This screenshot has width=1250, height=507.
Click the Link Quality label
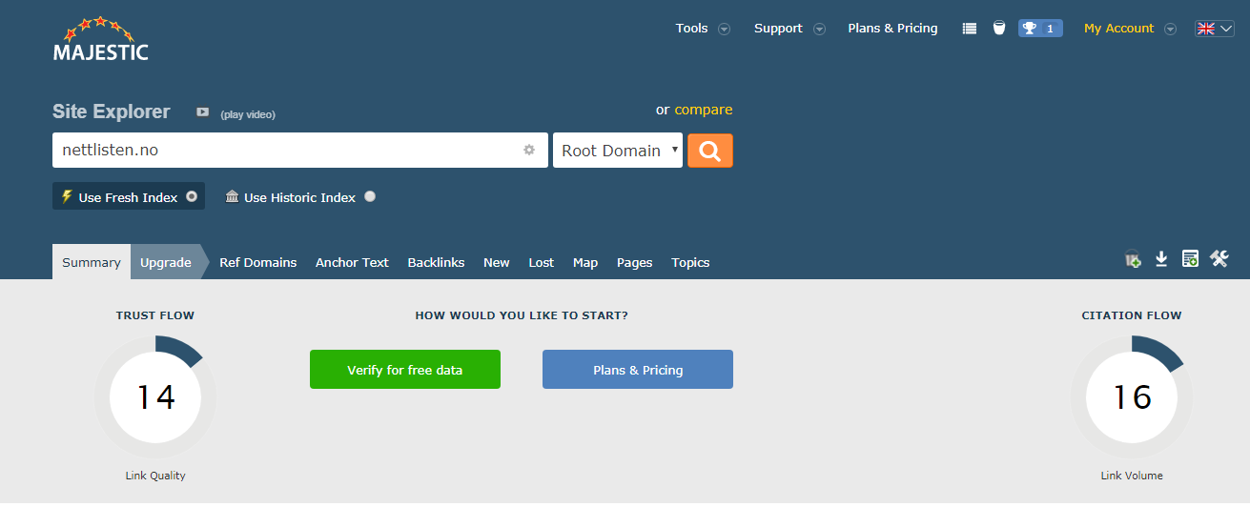(155, 476)
